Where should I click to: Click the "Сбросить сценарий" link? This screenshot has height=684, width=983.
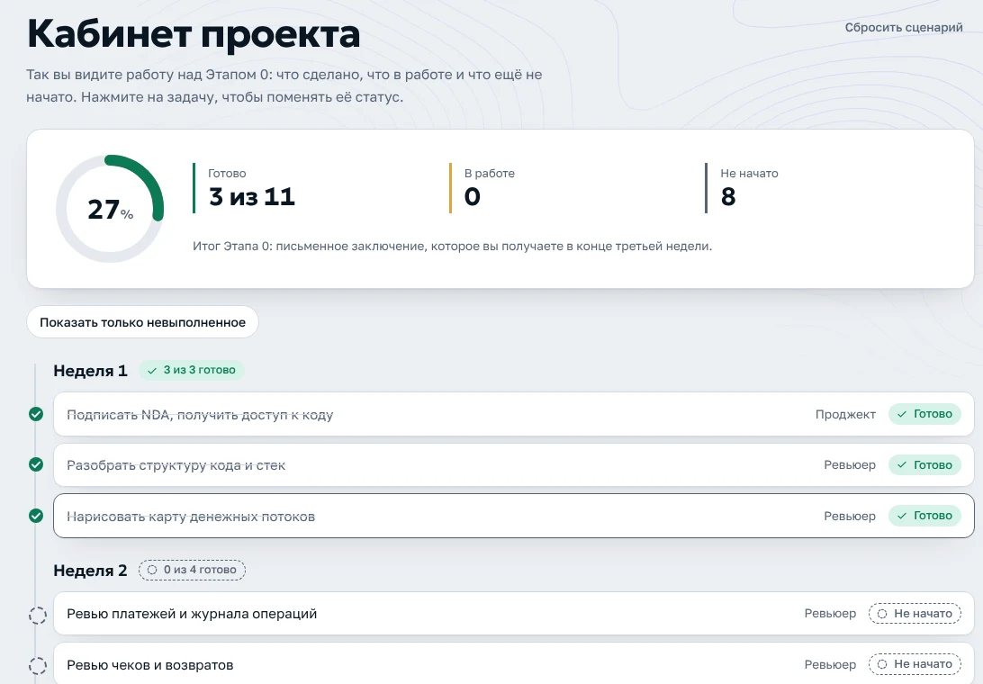pyautogui.click(x=904, y=28)
